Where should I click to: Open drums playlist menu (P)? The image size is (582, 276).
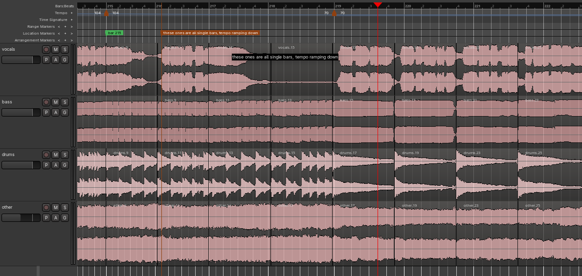pos(46,165)
